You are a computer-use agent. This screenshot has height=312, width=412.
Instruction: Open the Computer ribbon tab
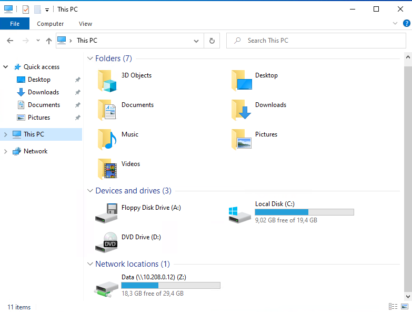pyautogui.click(x=50, y=24)
